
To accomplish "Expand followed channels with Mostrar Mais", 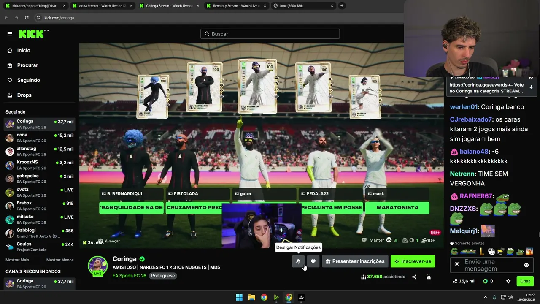I will point(17,260).
